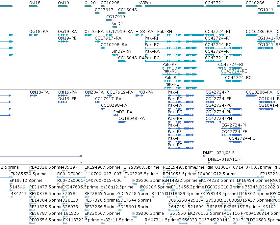Select protein SmD2-PA
The width and height of the screenshot is (280, 225).
point(123,112)
